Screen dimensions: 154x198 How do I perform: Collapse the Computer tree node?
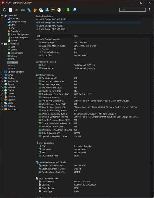pos(2,16)
